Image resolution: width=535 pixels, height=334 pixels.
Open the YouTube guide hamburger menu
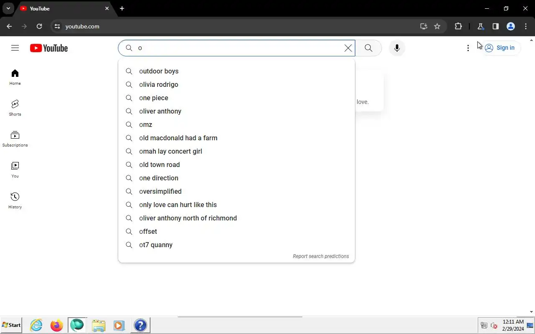pos(15,48)
